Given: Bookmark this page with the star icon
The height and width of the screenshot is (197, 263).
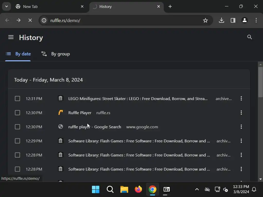Looking at the screenshot, I should click(205, 20).
